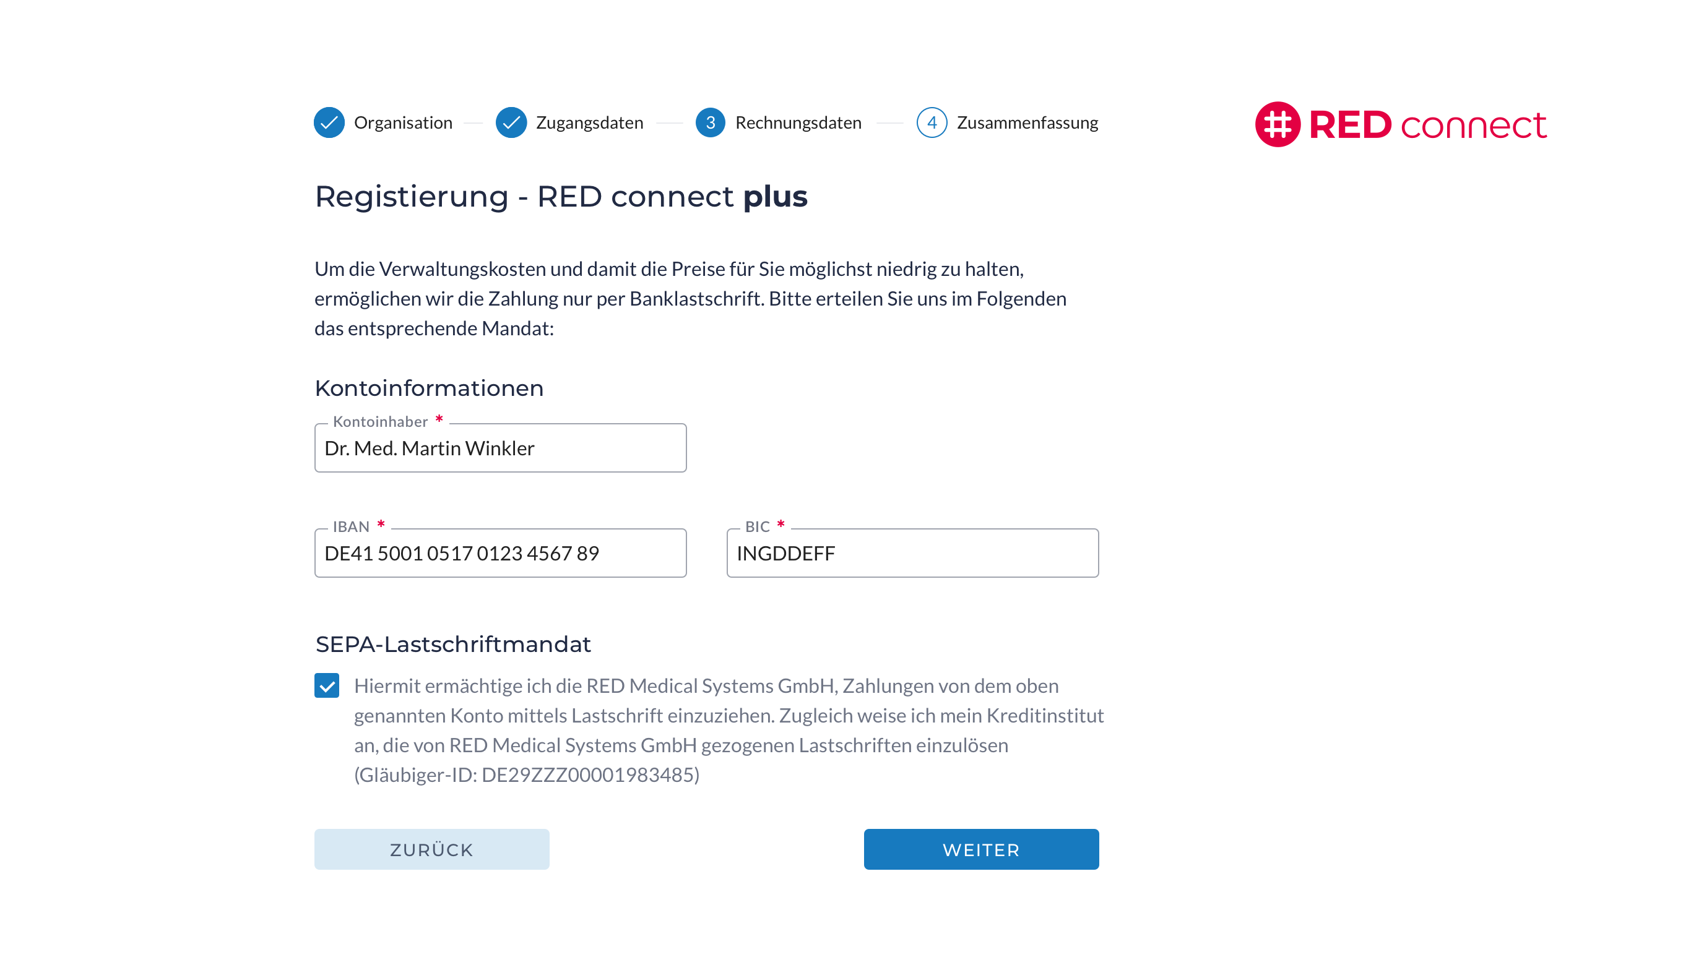Focus the Kontoinhaber input field

[x=500, y=448]
